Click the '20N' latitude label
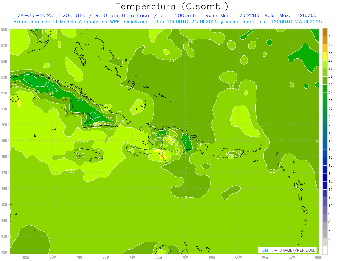The height and width of the screenshot is (261, 338). coord(4,125)
